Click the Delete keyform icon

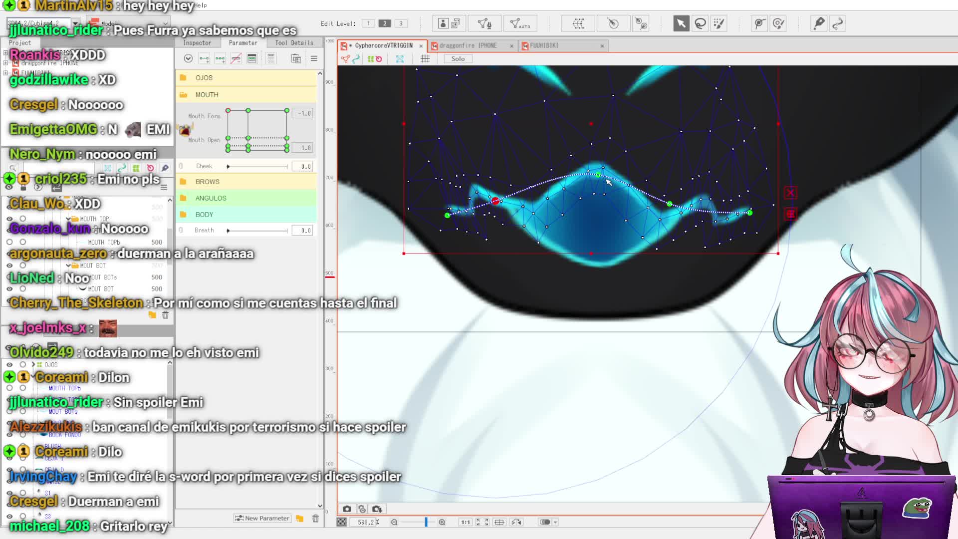pos(236,58)
